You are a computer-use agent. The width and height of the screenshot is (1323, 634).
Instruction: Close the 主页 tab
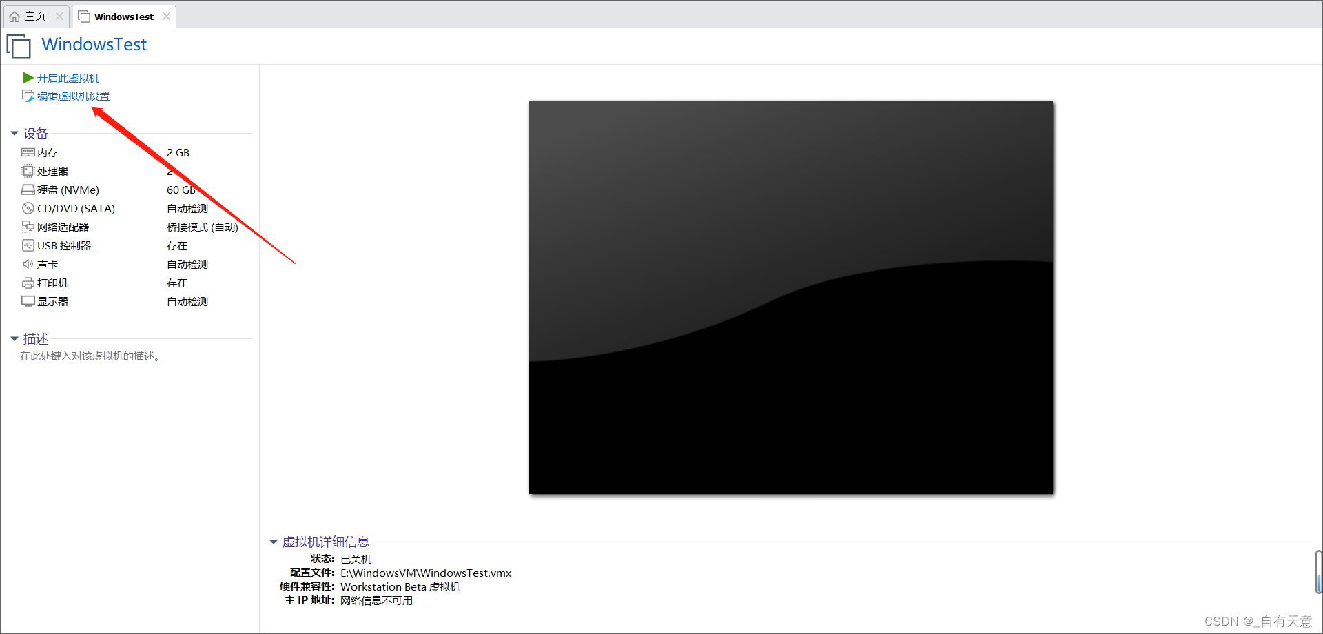point(59,17)
